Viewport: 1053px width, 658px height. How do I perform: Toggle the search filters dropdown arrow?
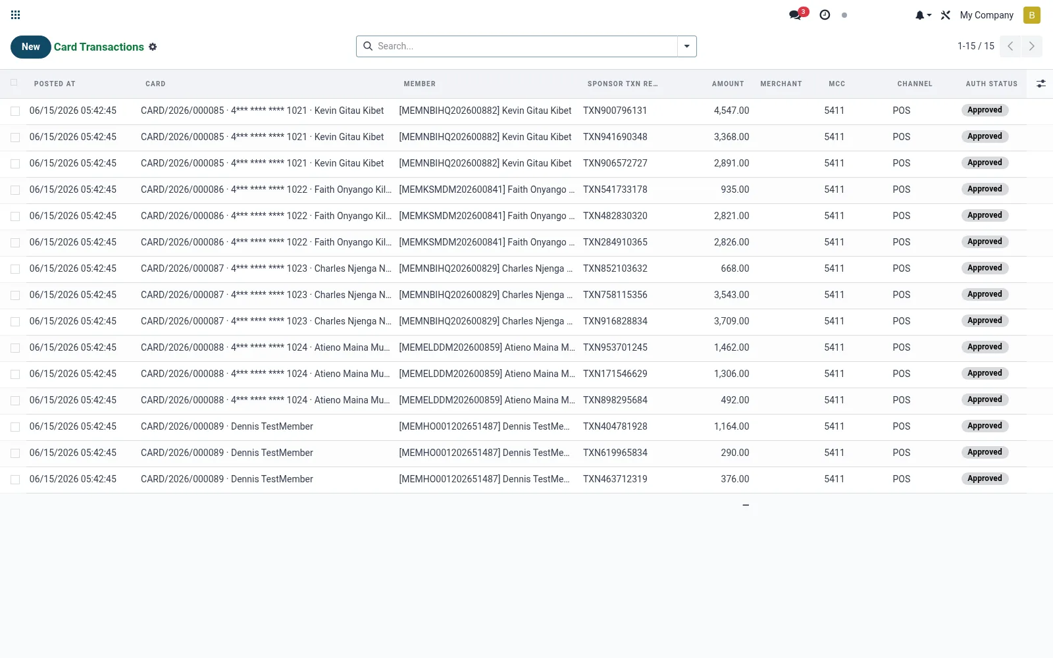pyautogui.click(x=686, y=46)
